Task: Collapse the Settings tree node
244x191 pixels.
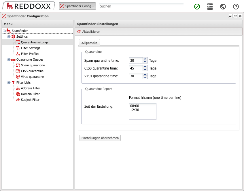Action: pyautogui.click(x=9, y=36)
